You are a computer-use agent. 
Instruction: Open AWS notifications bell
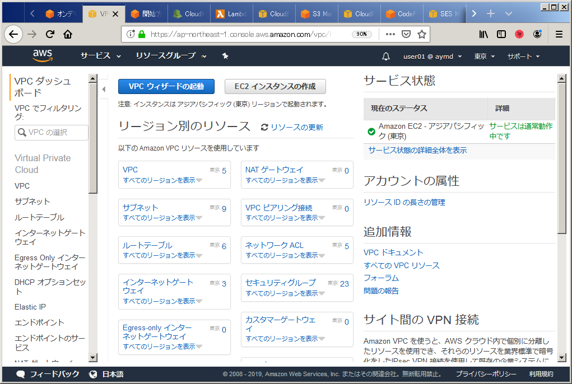386,57
